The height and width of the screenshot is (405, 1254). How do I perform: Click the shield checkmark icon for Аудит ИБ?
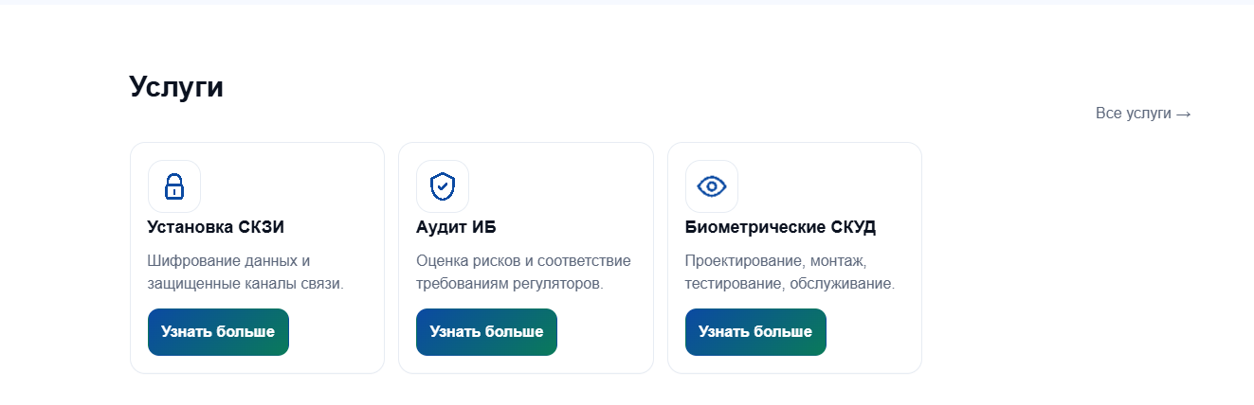click(x=443, y=186)
